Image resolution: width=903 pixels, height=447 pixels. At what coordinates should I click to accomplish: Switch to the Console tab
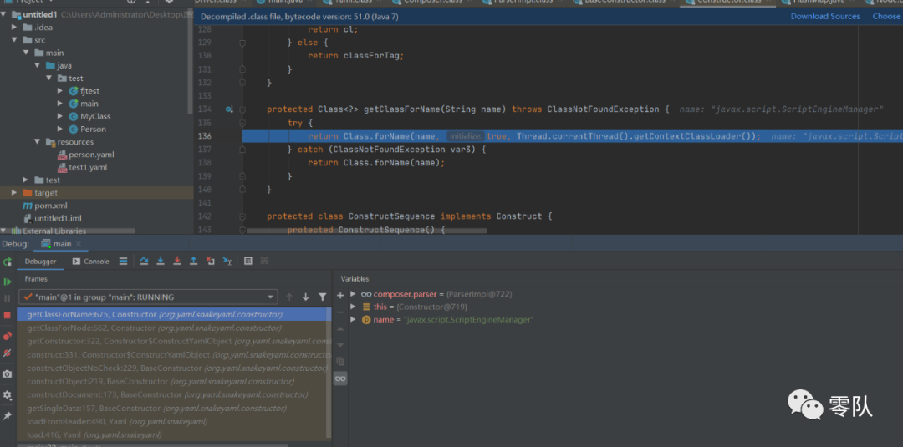[90, 262]
